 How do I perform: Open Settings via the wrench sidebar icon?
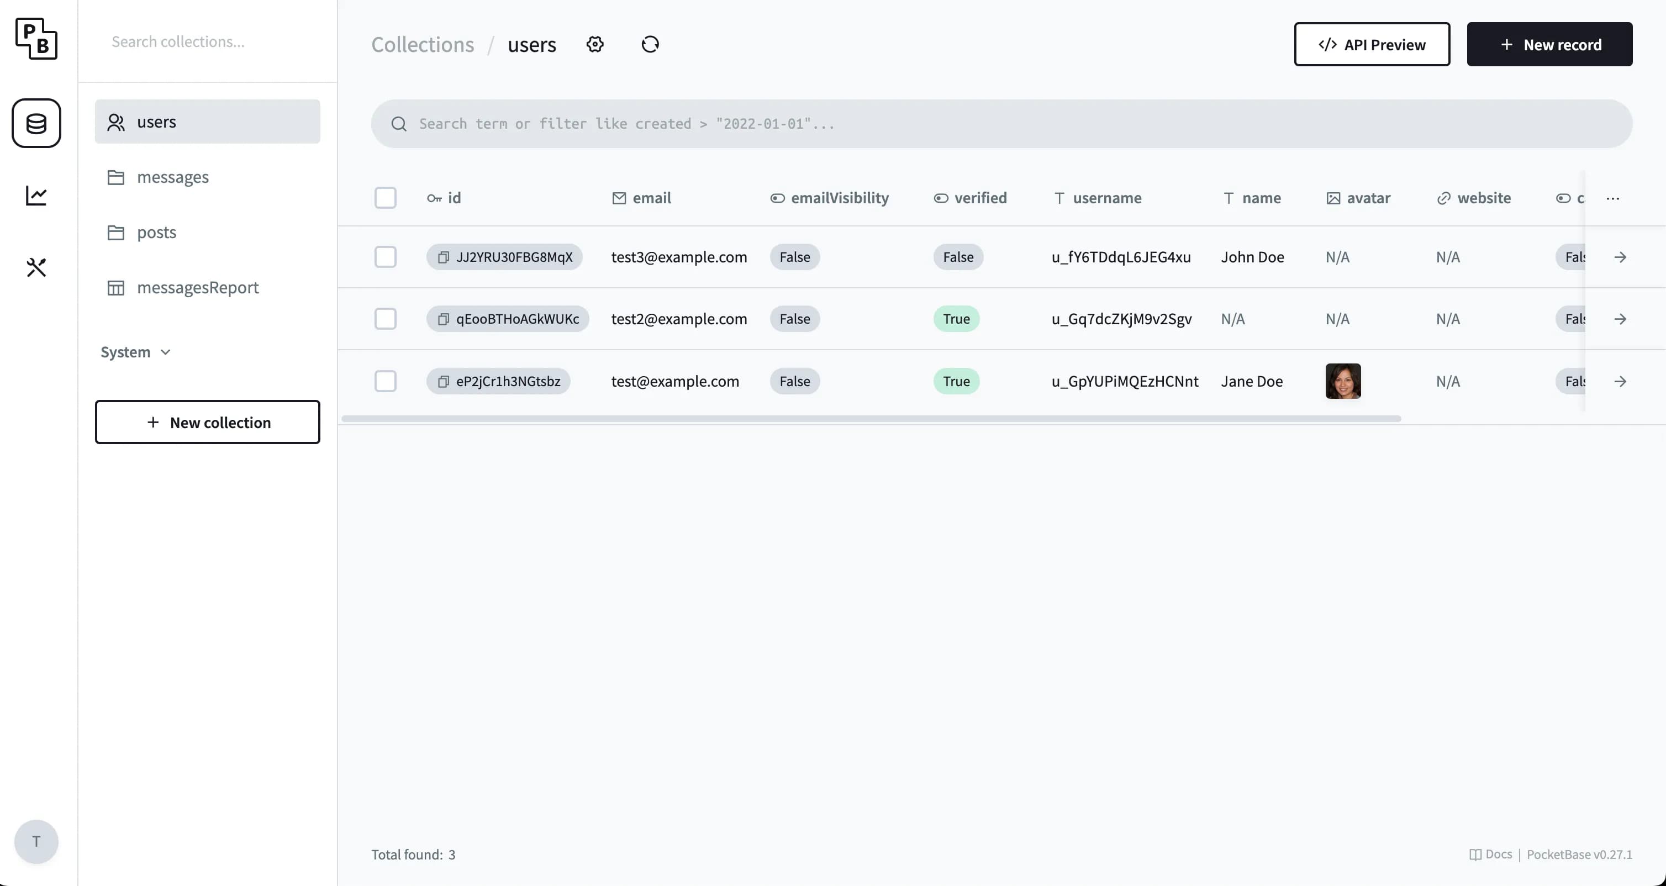click(36, 267)
